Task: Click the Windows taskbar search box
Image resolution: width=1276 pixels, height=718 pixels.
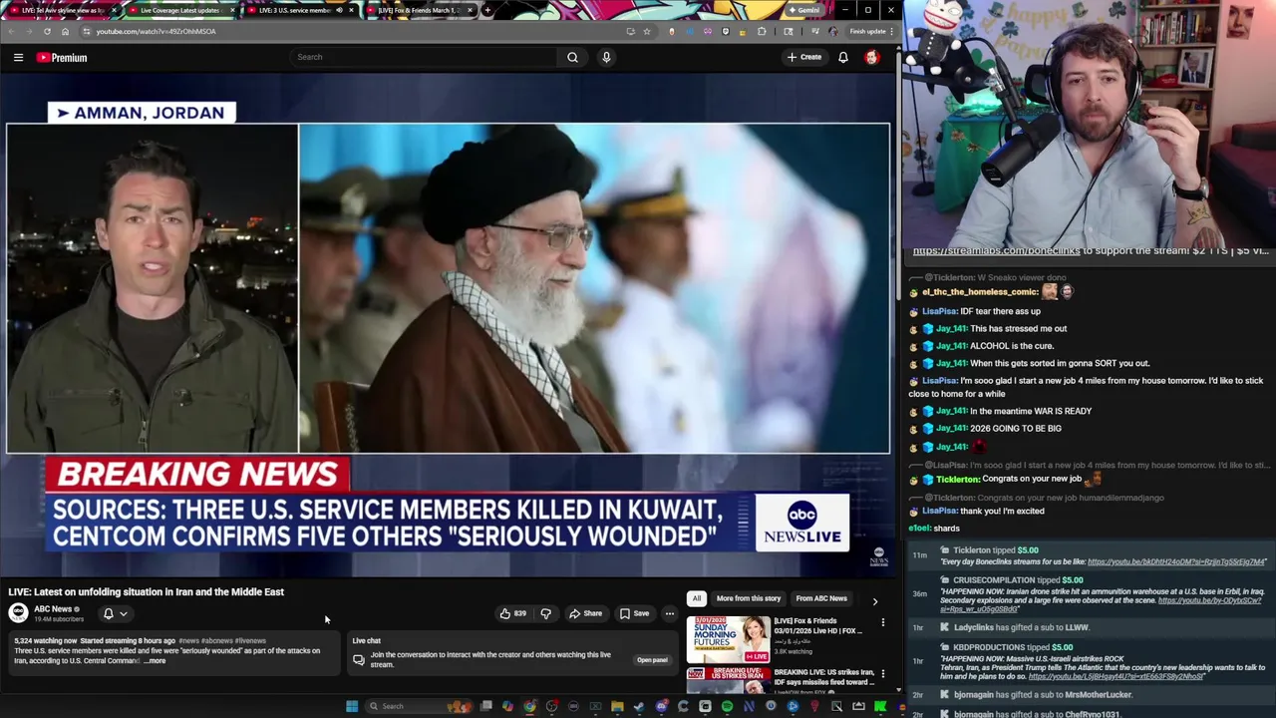Action: pyautogui.click(x=419, y=706)
